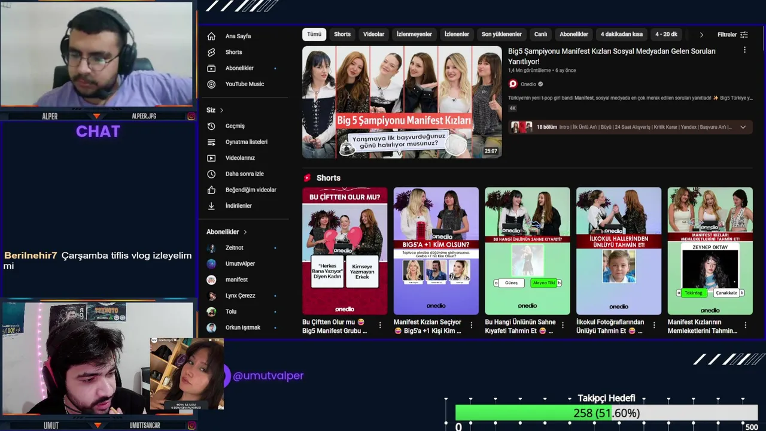The width and height of the screenshot is (766, 431).
Task: Open the Oynatma listeleri playlists icon
Action: point(211,142)
